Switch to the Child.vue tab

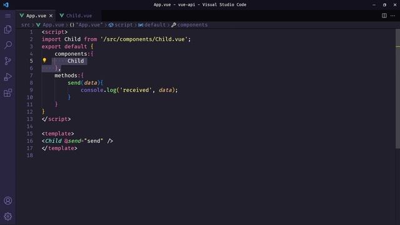tap(79, 16)
